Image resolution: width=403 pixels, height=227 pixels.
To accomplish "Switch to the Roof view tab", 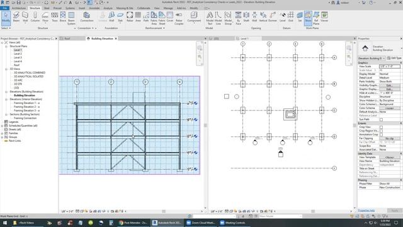I will [67, 38].
